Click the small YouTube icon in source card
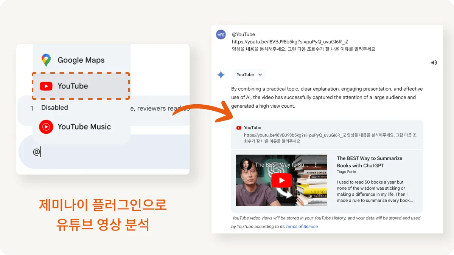This screenshot has height=255, width=454. click(x=239, y=128)
